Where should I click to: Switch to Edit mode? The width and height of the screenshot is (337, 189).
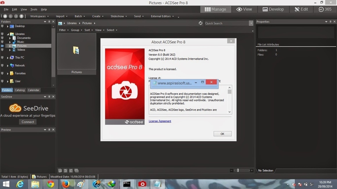pos(301,9)
